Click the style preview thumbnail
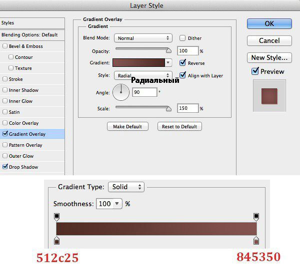 tap(269, 96)
